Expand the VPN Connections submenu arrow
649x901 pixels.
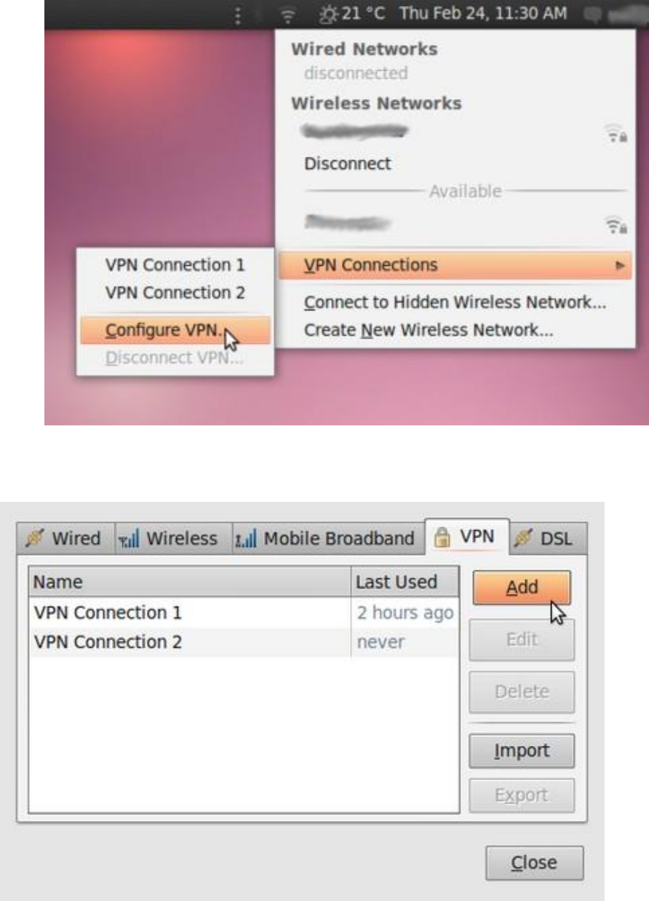click(620, 265)
